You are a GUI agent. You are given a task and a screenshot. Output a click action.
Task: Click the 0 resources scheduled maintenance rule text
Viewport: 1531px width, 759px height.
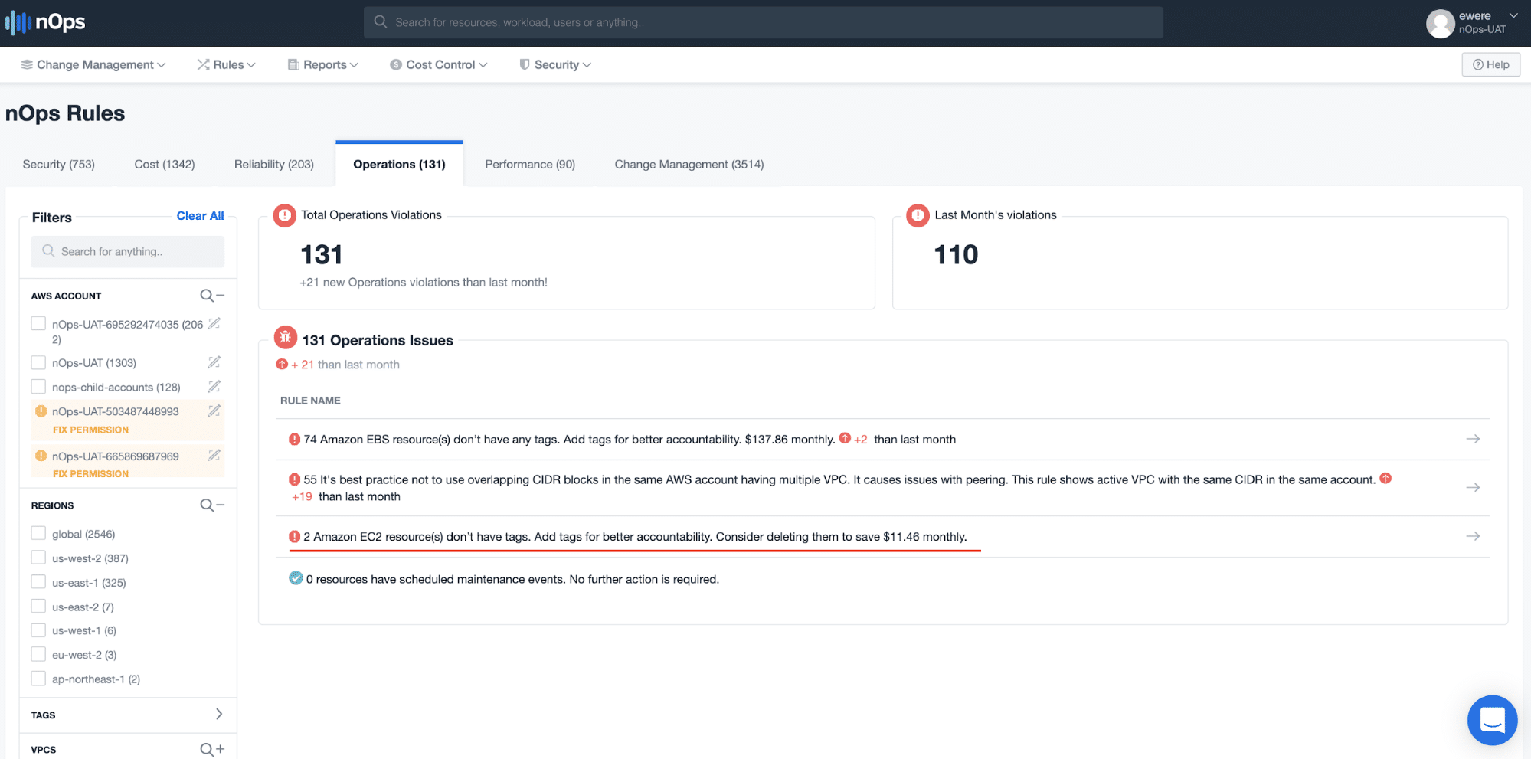(x=512, y=579)
